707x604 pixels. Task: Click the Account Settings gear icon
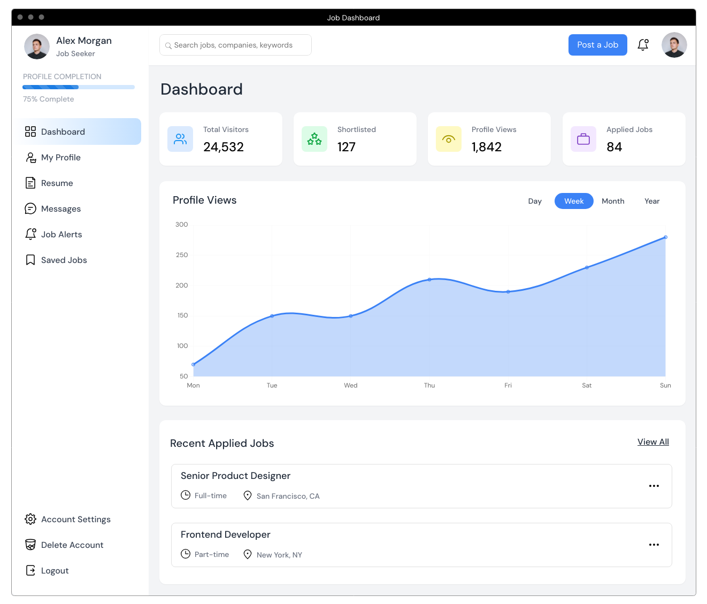(30, 519)
